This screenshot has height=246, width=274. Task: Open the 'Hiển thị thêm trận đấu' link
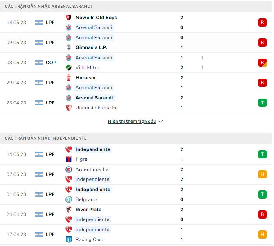(x=132, y=122)
